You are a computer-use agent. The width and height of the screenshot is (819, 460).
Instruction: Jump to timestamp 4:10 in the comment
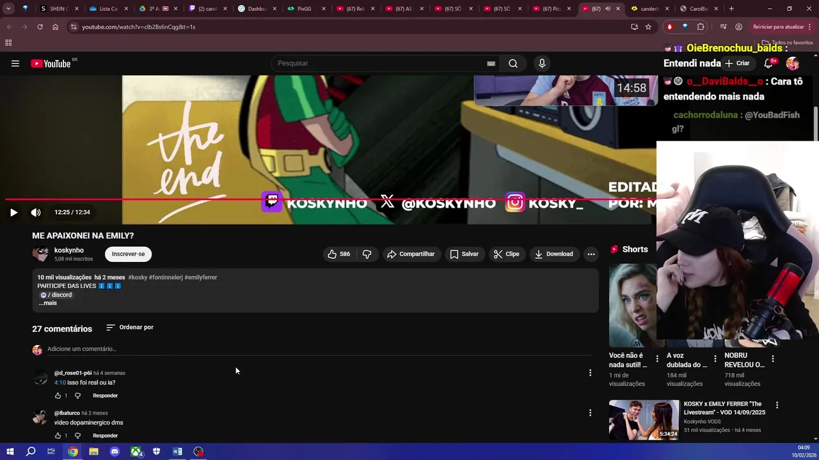click(60, 383)
